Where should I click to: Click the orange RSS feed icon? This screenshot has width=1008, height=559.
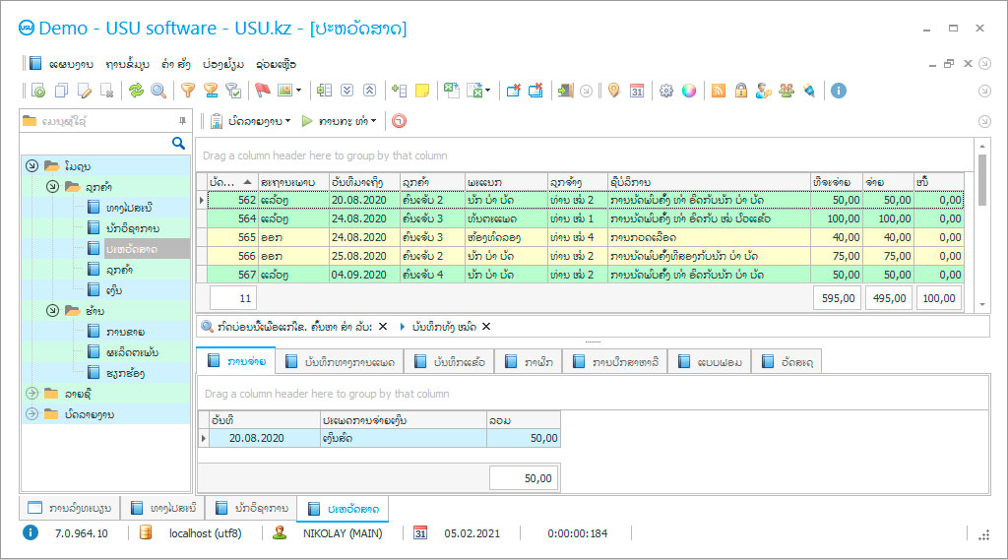[719, 91]
